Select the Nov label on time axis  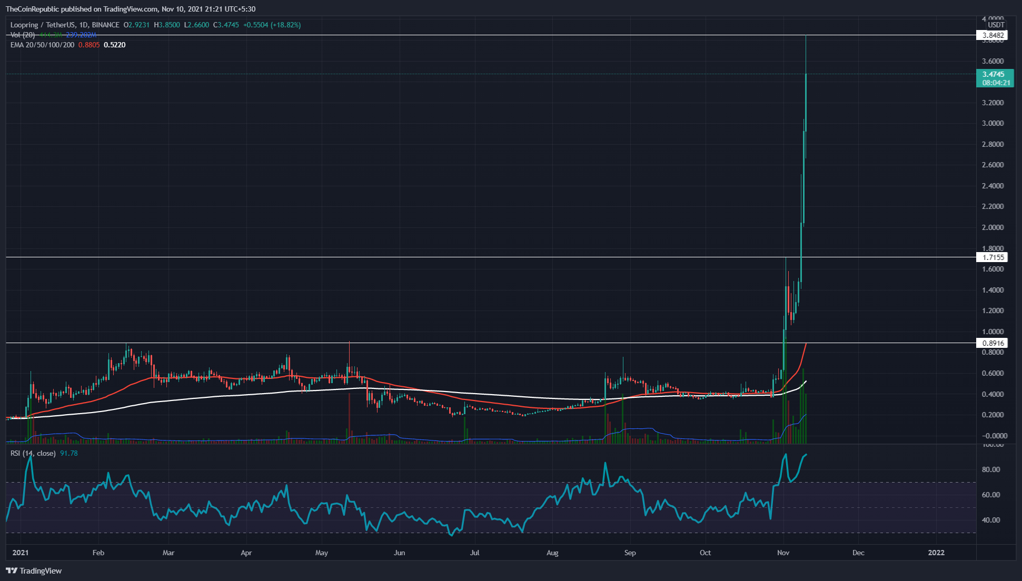pyautogui.click(x=783, y=553)
